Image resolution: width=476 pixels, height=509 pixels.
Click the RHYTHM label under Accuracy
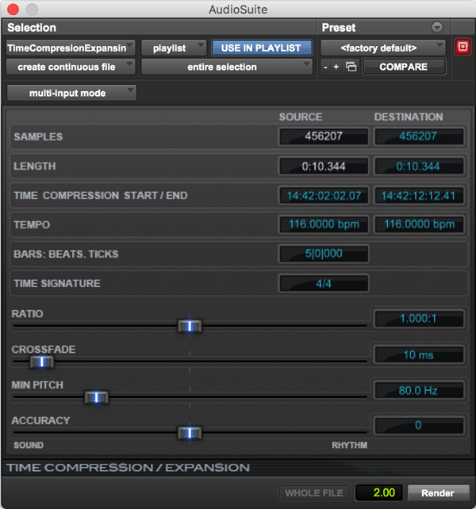349,445
